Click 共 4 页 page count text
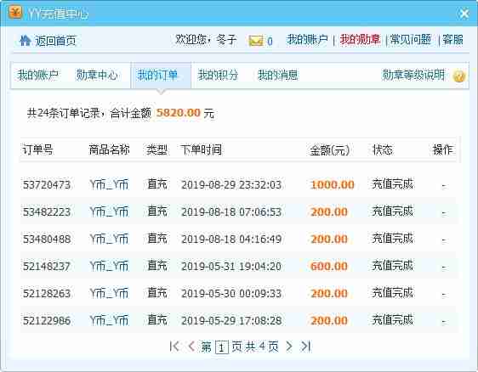This screenshot has height=372, width=478. (262, 347)
